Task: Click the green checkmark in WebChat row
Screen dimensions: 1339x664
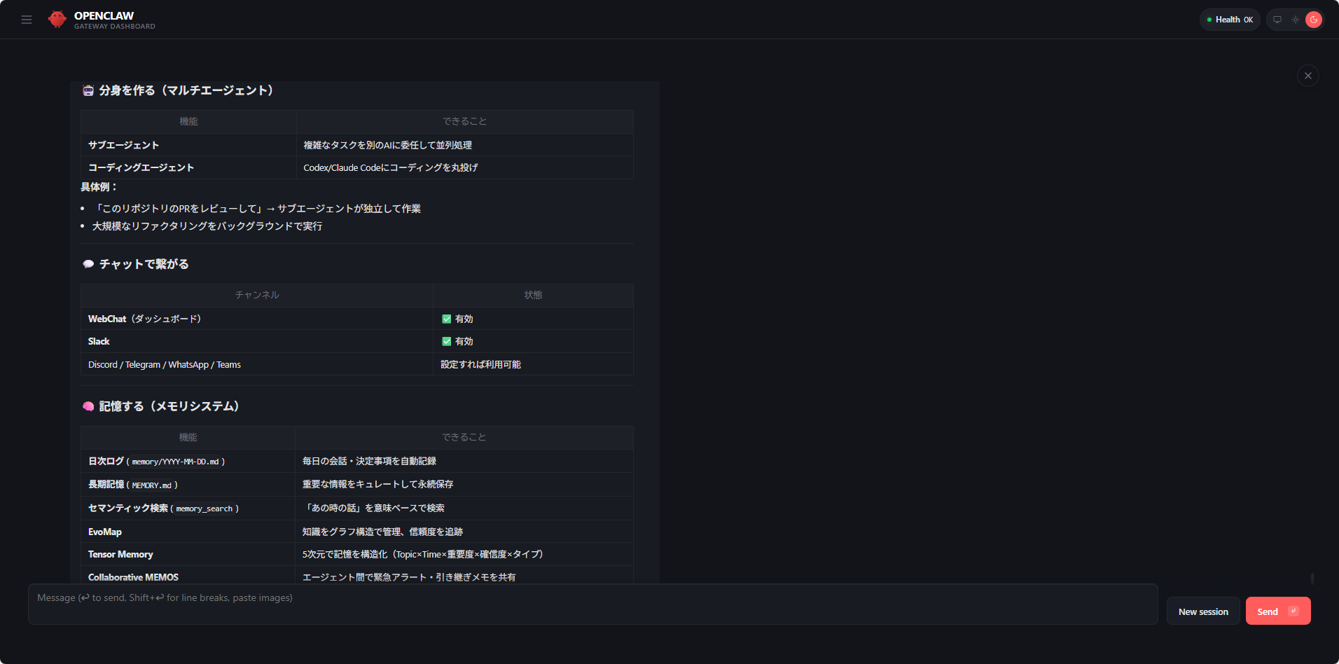Action: pyautogui.click(x=446, y=319)
